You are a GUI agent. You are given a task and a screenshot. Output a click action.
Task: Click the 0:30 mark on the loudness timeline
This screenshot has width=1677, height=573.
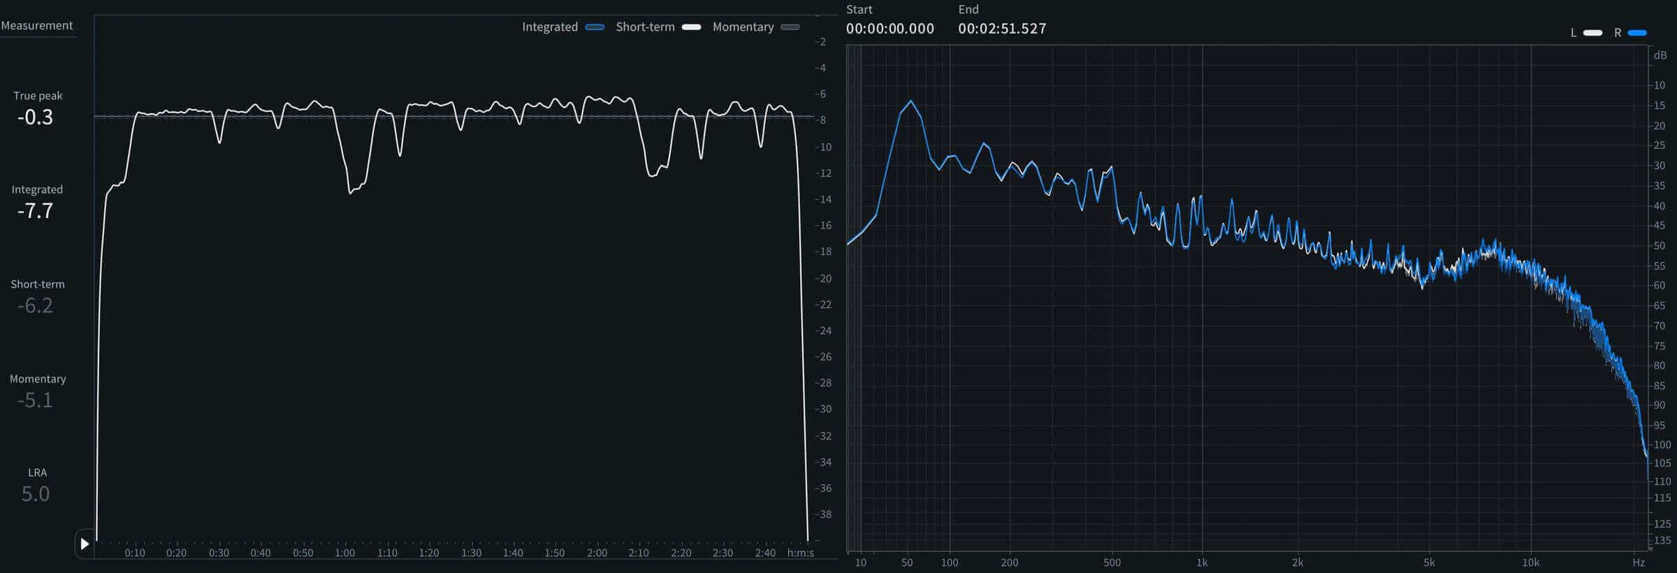pyautogui.click(x=219, y=553)
